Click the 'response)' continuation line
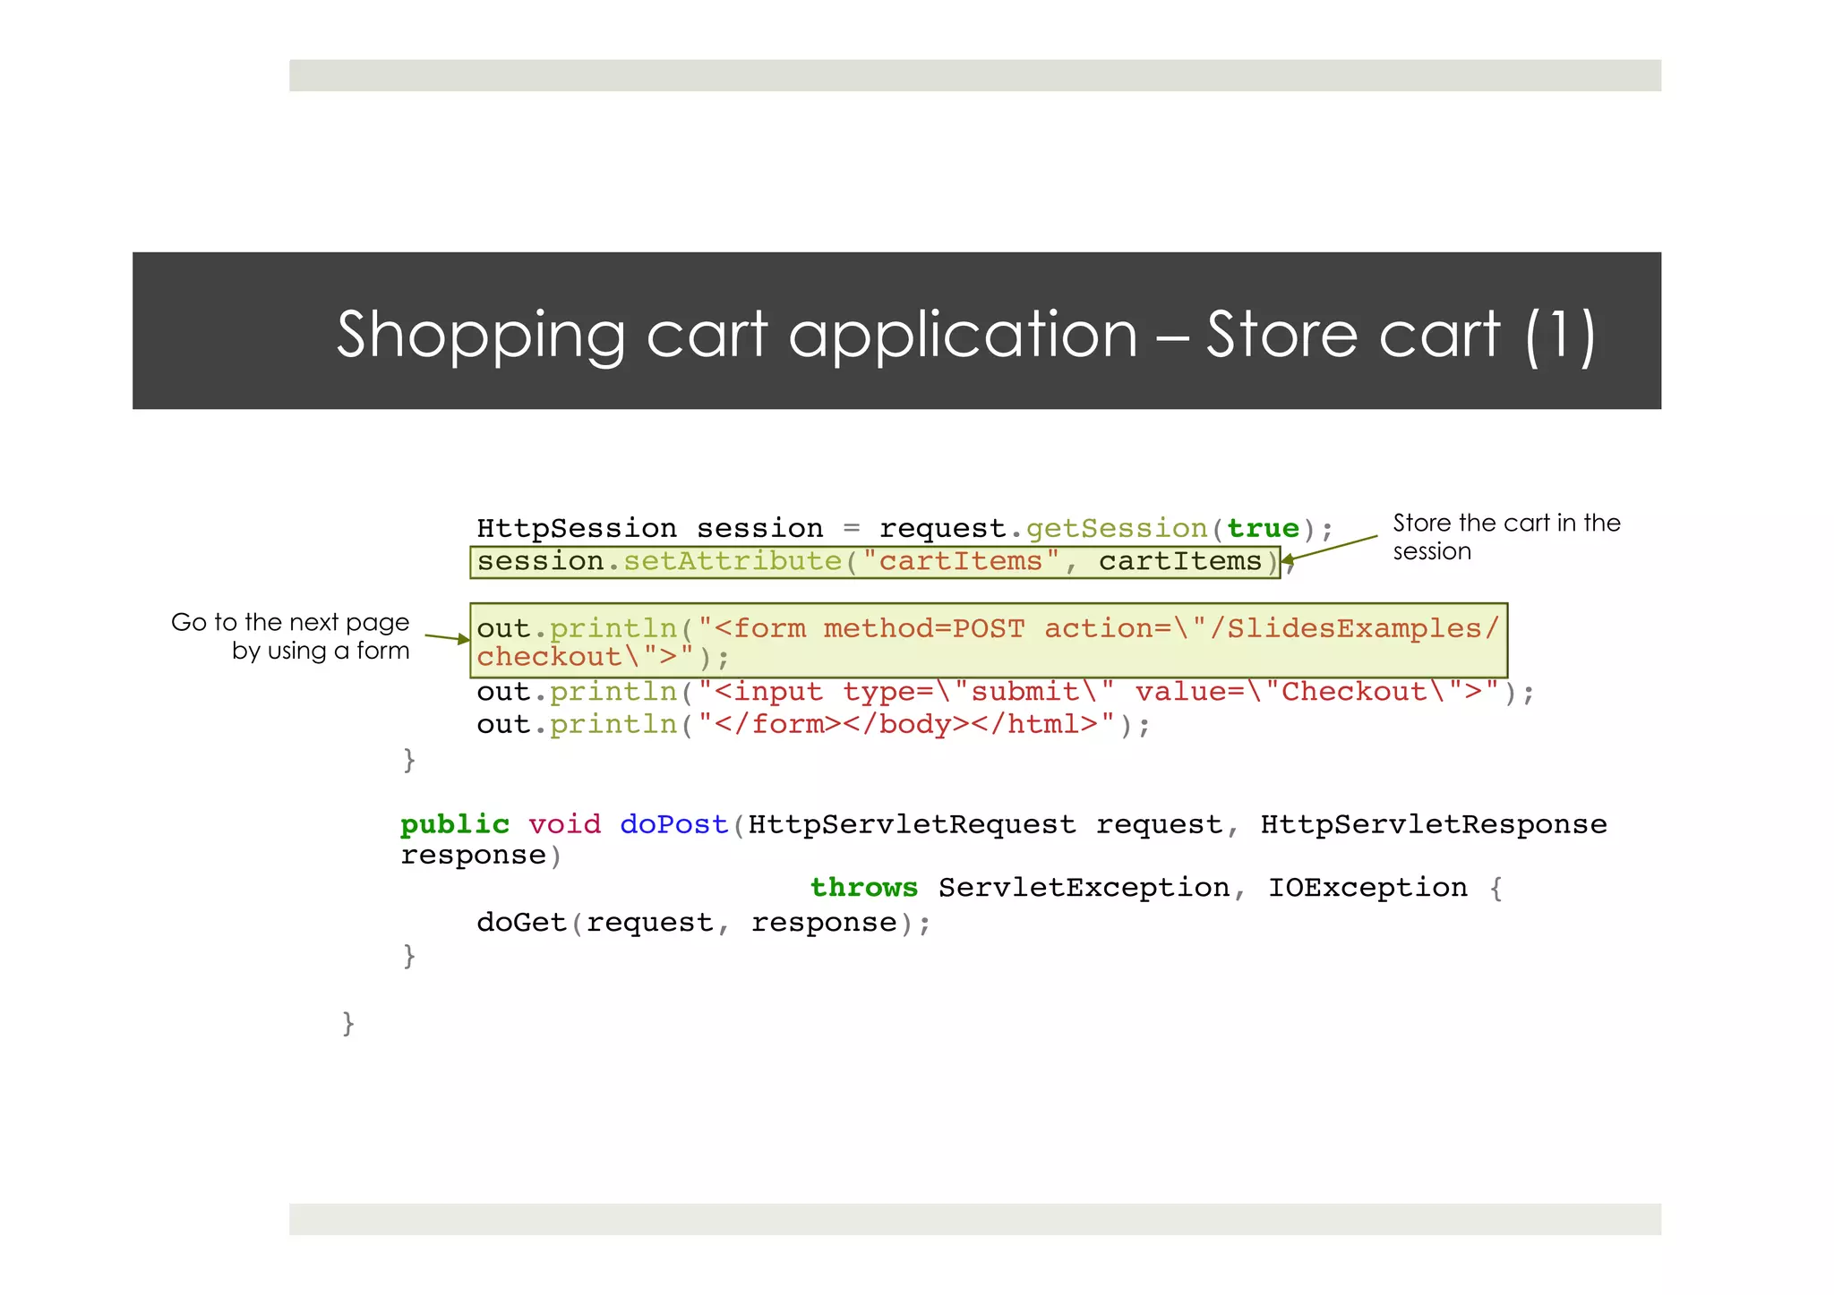This screenshot has width=1834, height=1295. click(481, 856)
